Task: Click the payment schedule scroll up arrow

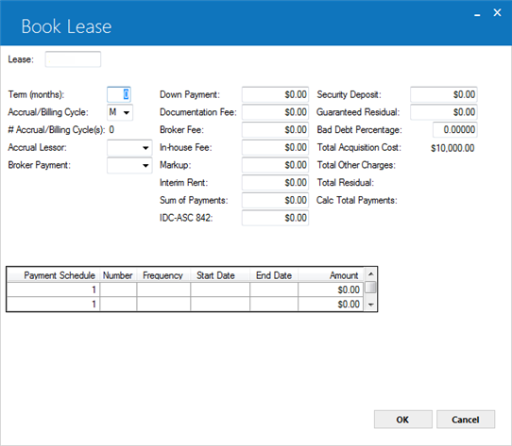Action: 370,273
